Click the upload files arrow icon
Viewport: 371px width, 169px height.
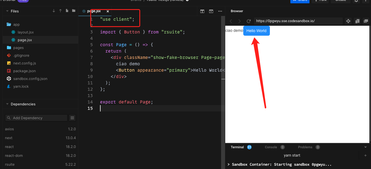click(x=60, y=11)
